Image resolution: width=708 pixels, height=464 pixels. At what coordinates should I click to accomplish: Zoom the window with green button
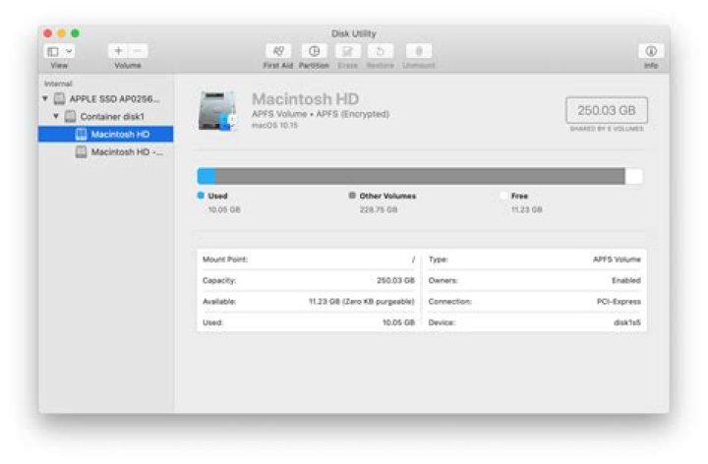pos(76,33)
